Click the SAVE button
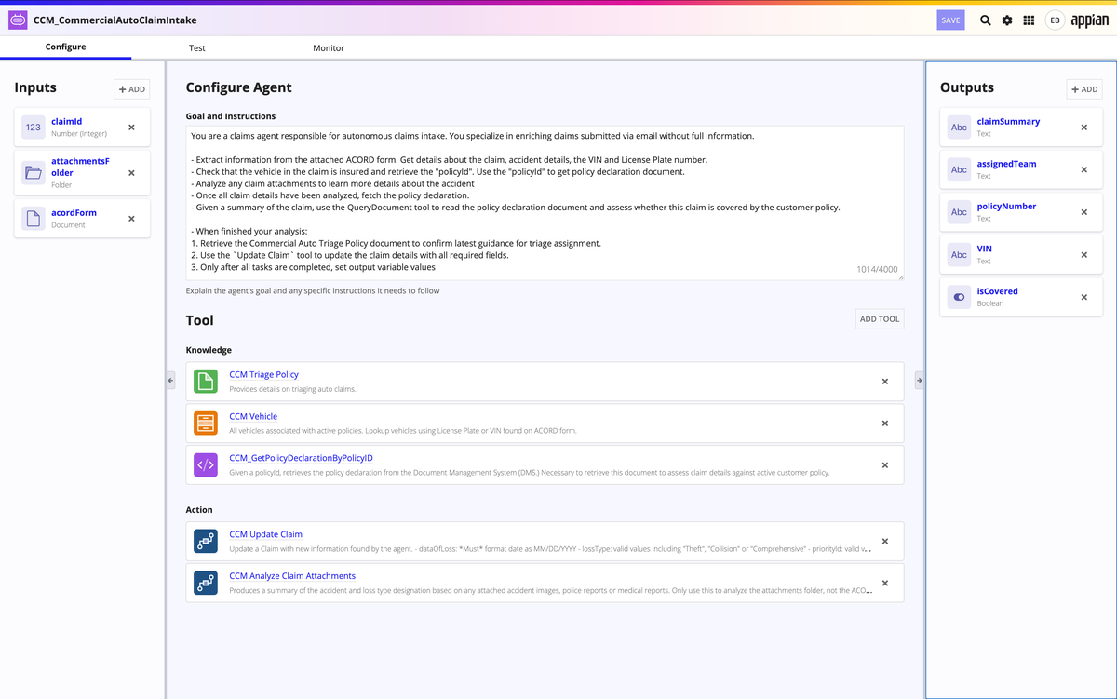This screenshot has height=699, width=1117. [x=950, y=20]
